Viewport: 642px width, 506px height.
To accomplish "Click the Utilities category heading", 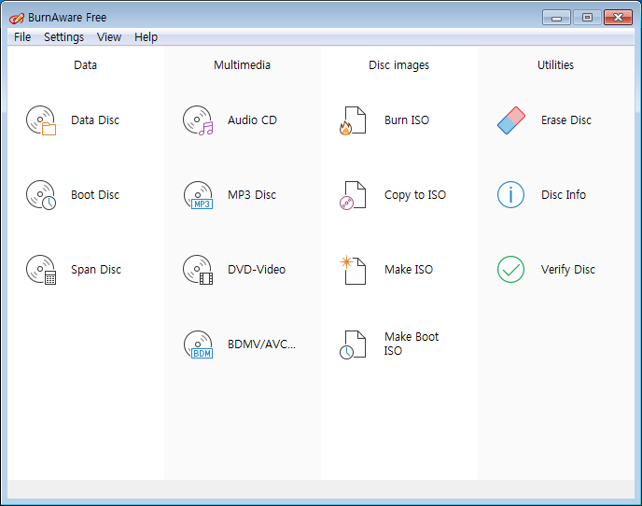I will tap(555, 65).
